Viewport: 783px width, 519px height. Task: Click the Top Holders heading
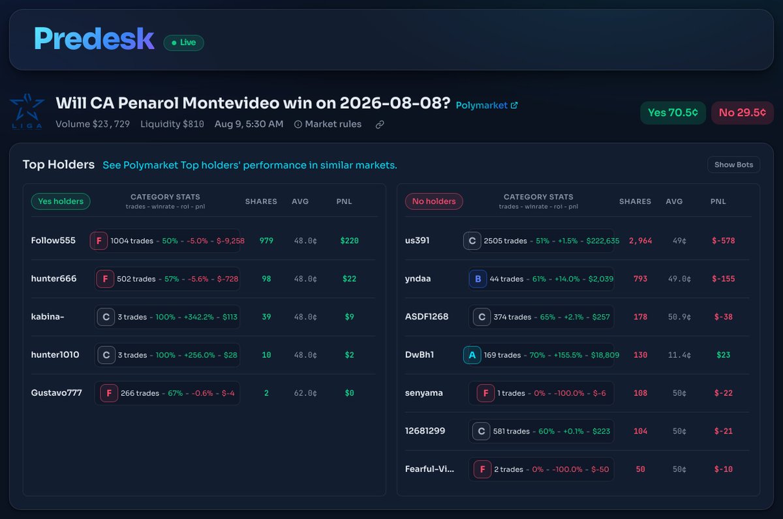point(59,164)
